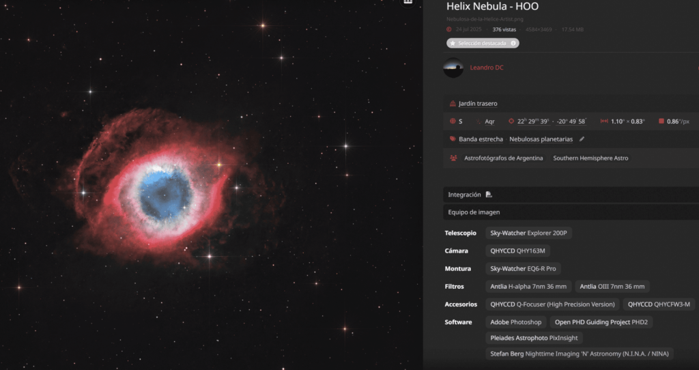Select the Pleiades Astrophoto PixInsight chip

click(534, 338)
